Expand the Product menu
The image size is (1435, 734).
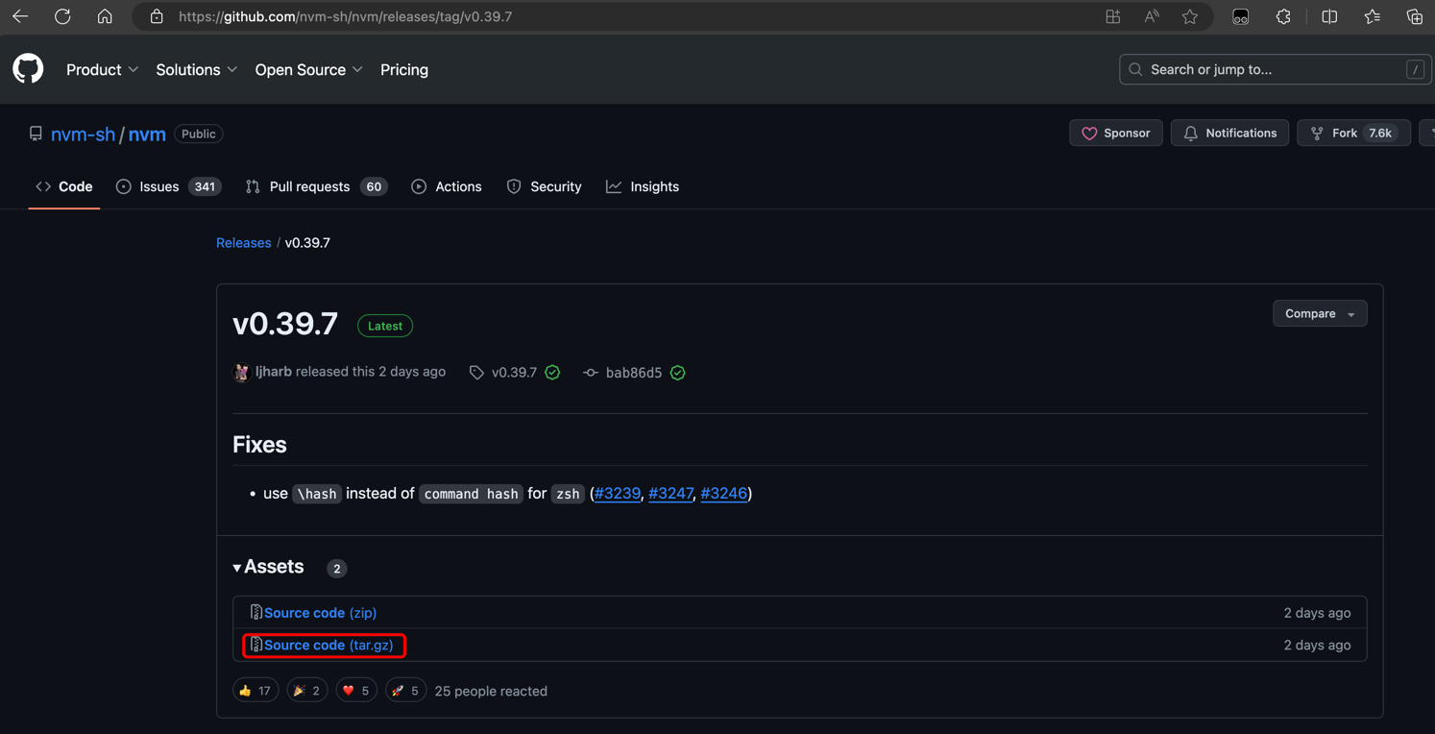(102, 69)
